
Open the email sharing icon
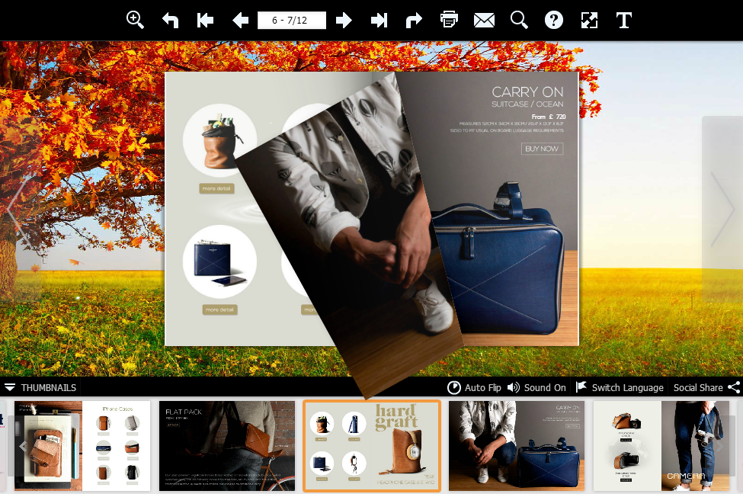coord(484,20)
